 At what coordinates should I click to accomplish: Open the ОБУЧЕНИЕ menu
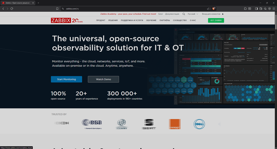151,20
